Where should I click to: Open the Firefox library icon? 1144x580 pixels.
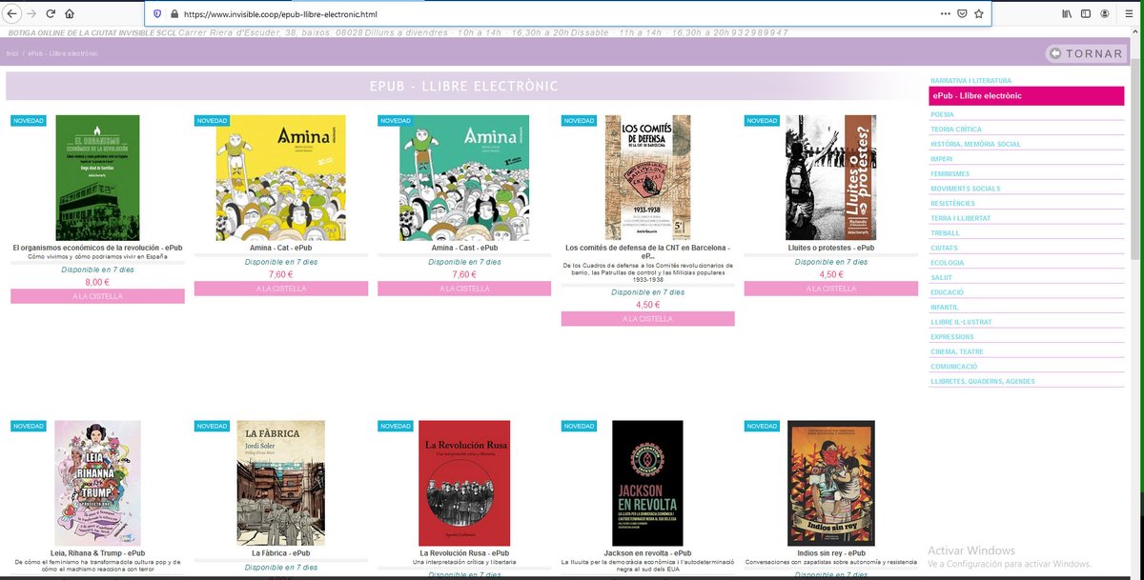pos(1066,14)
